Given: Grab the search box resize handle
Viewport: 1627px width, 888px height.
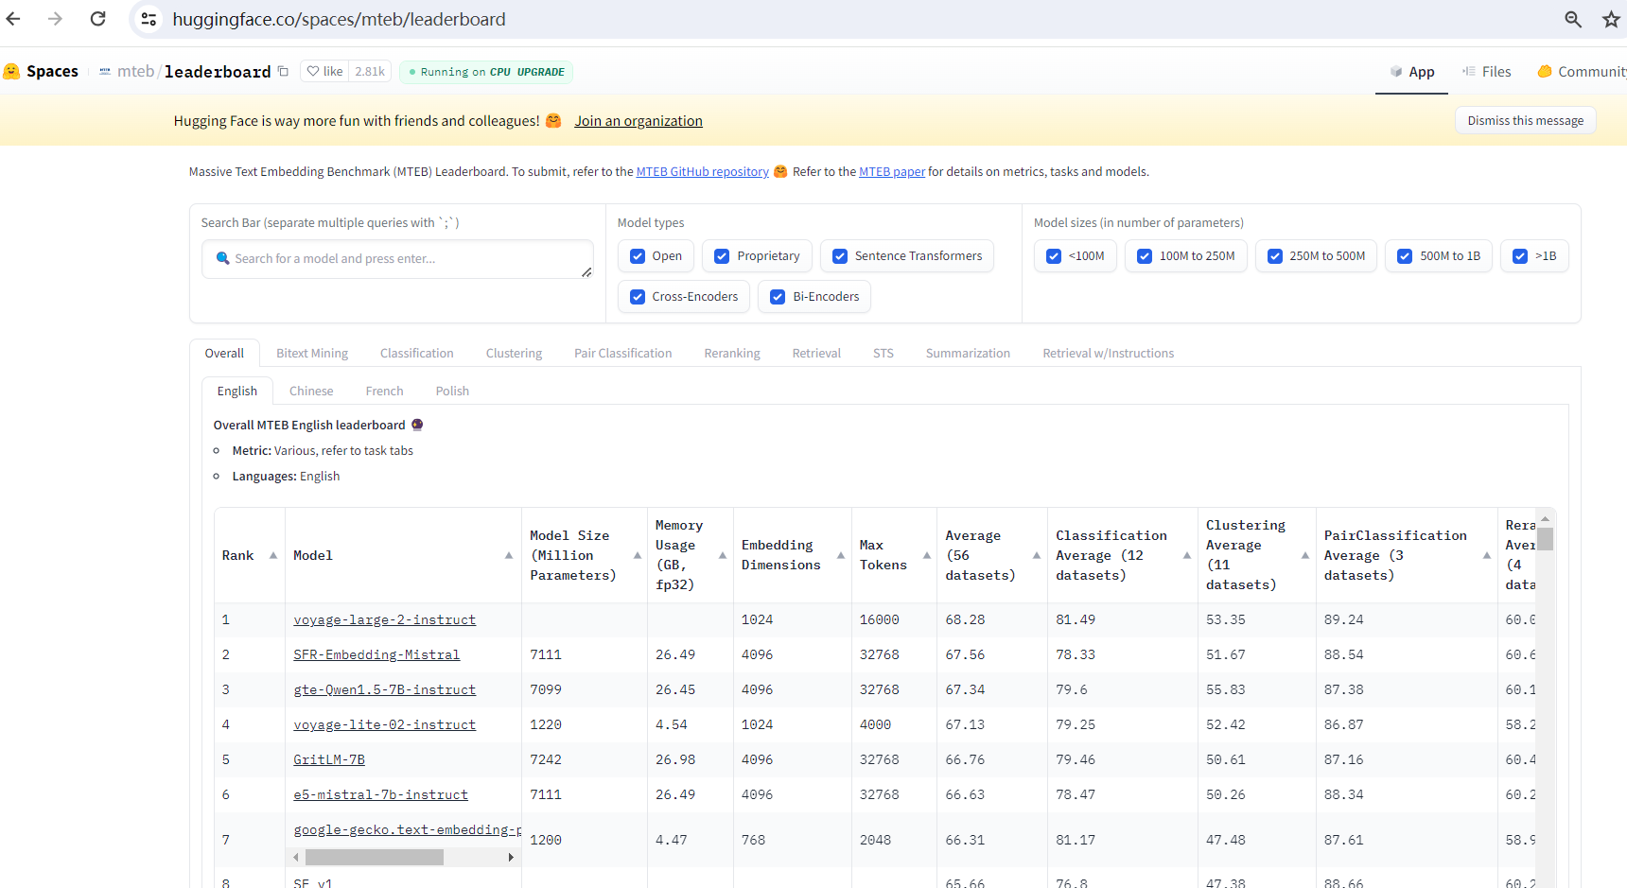Looking at the screenshot, I should 586,272.
